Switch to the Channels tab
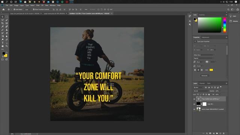The height and width of the screenshot is (135, 240). tap(202, 83)
